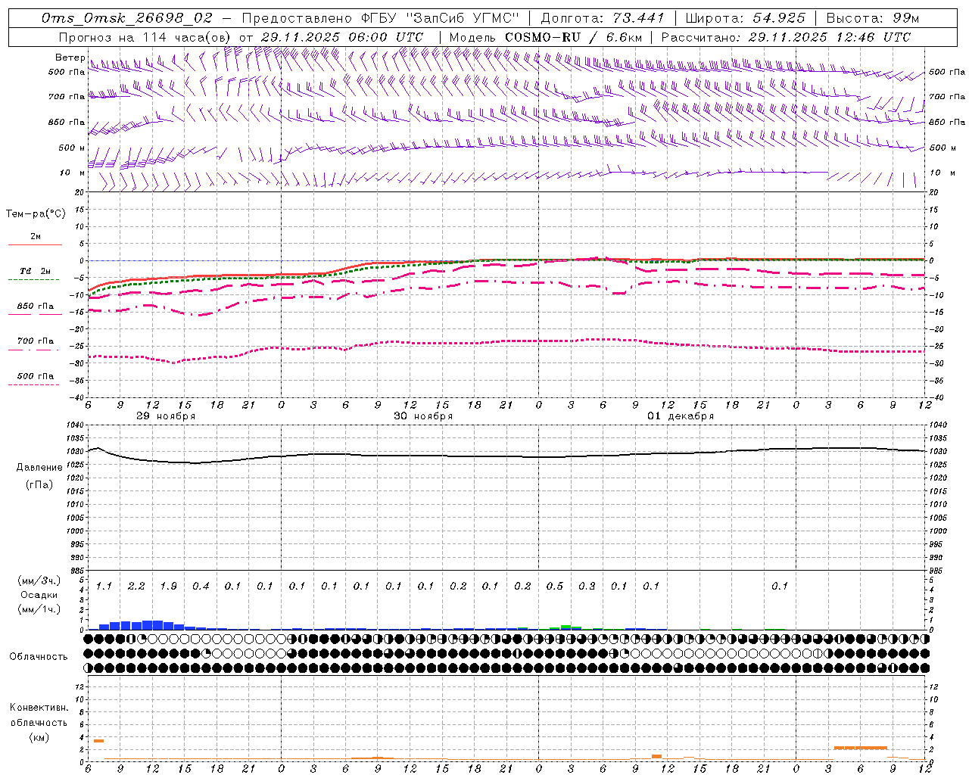Click the "(мм/3ч.)" precipitation unit label
This screenshot has height=775, width=969.
(39, 580)
